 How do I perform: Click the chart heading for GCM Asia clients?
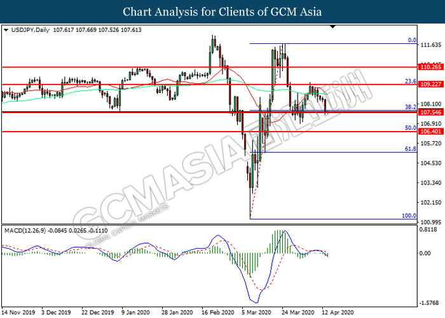[x=222, y=11]
